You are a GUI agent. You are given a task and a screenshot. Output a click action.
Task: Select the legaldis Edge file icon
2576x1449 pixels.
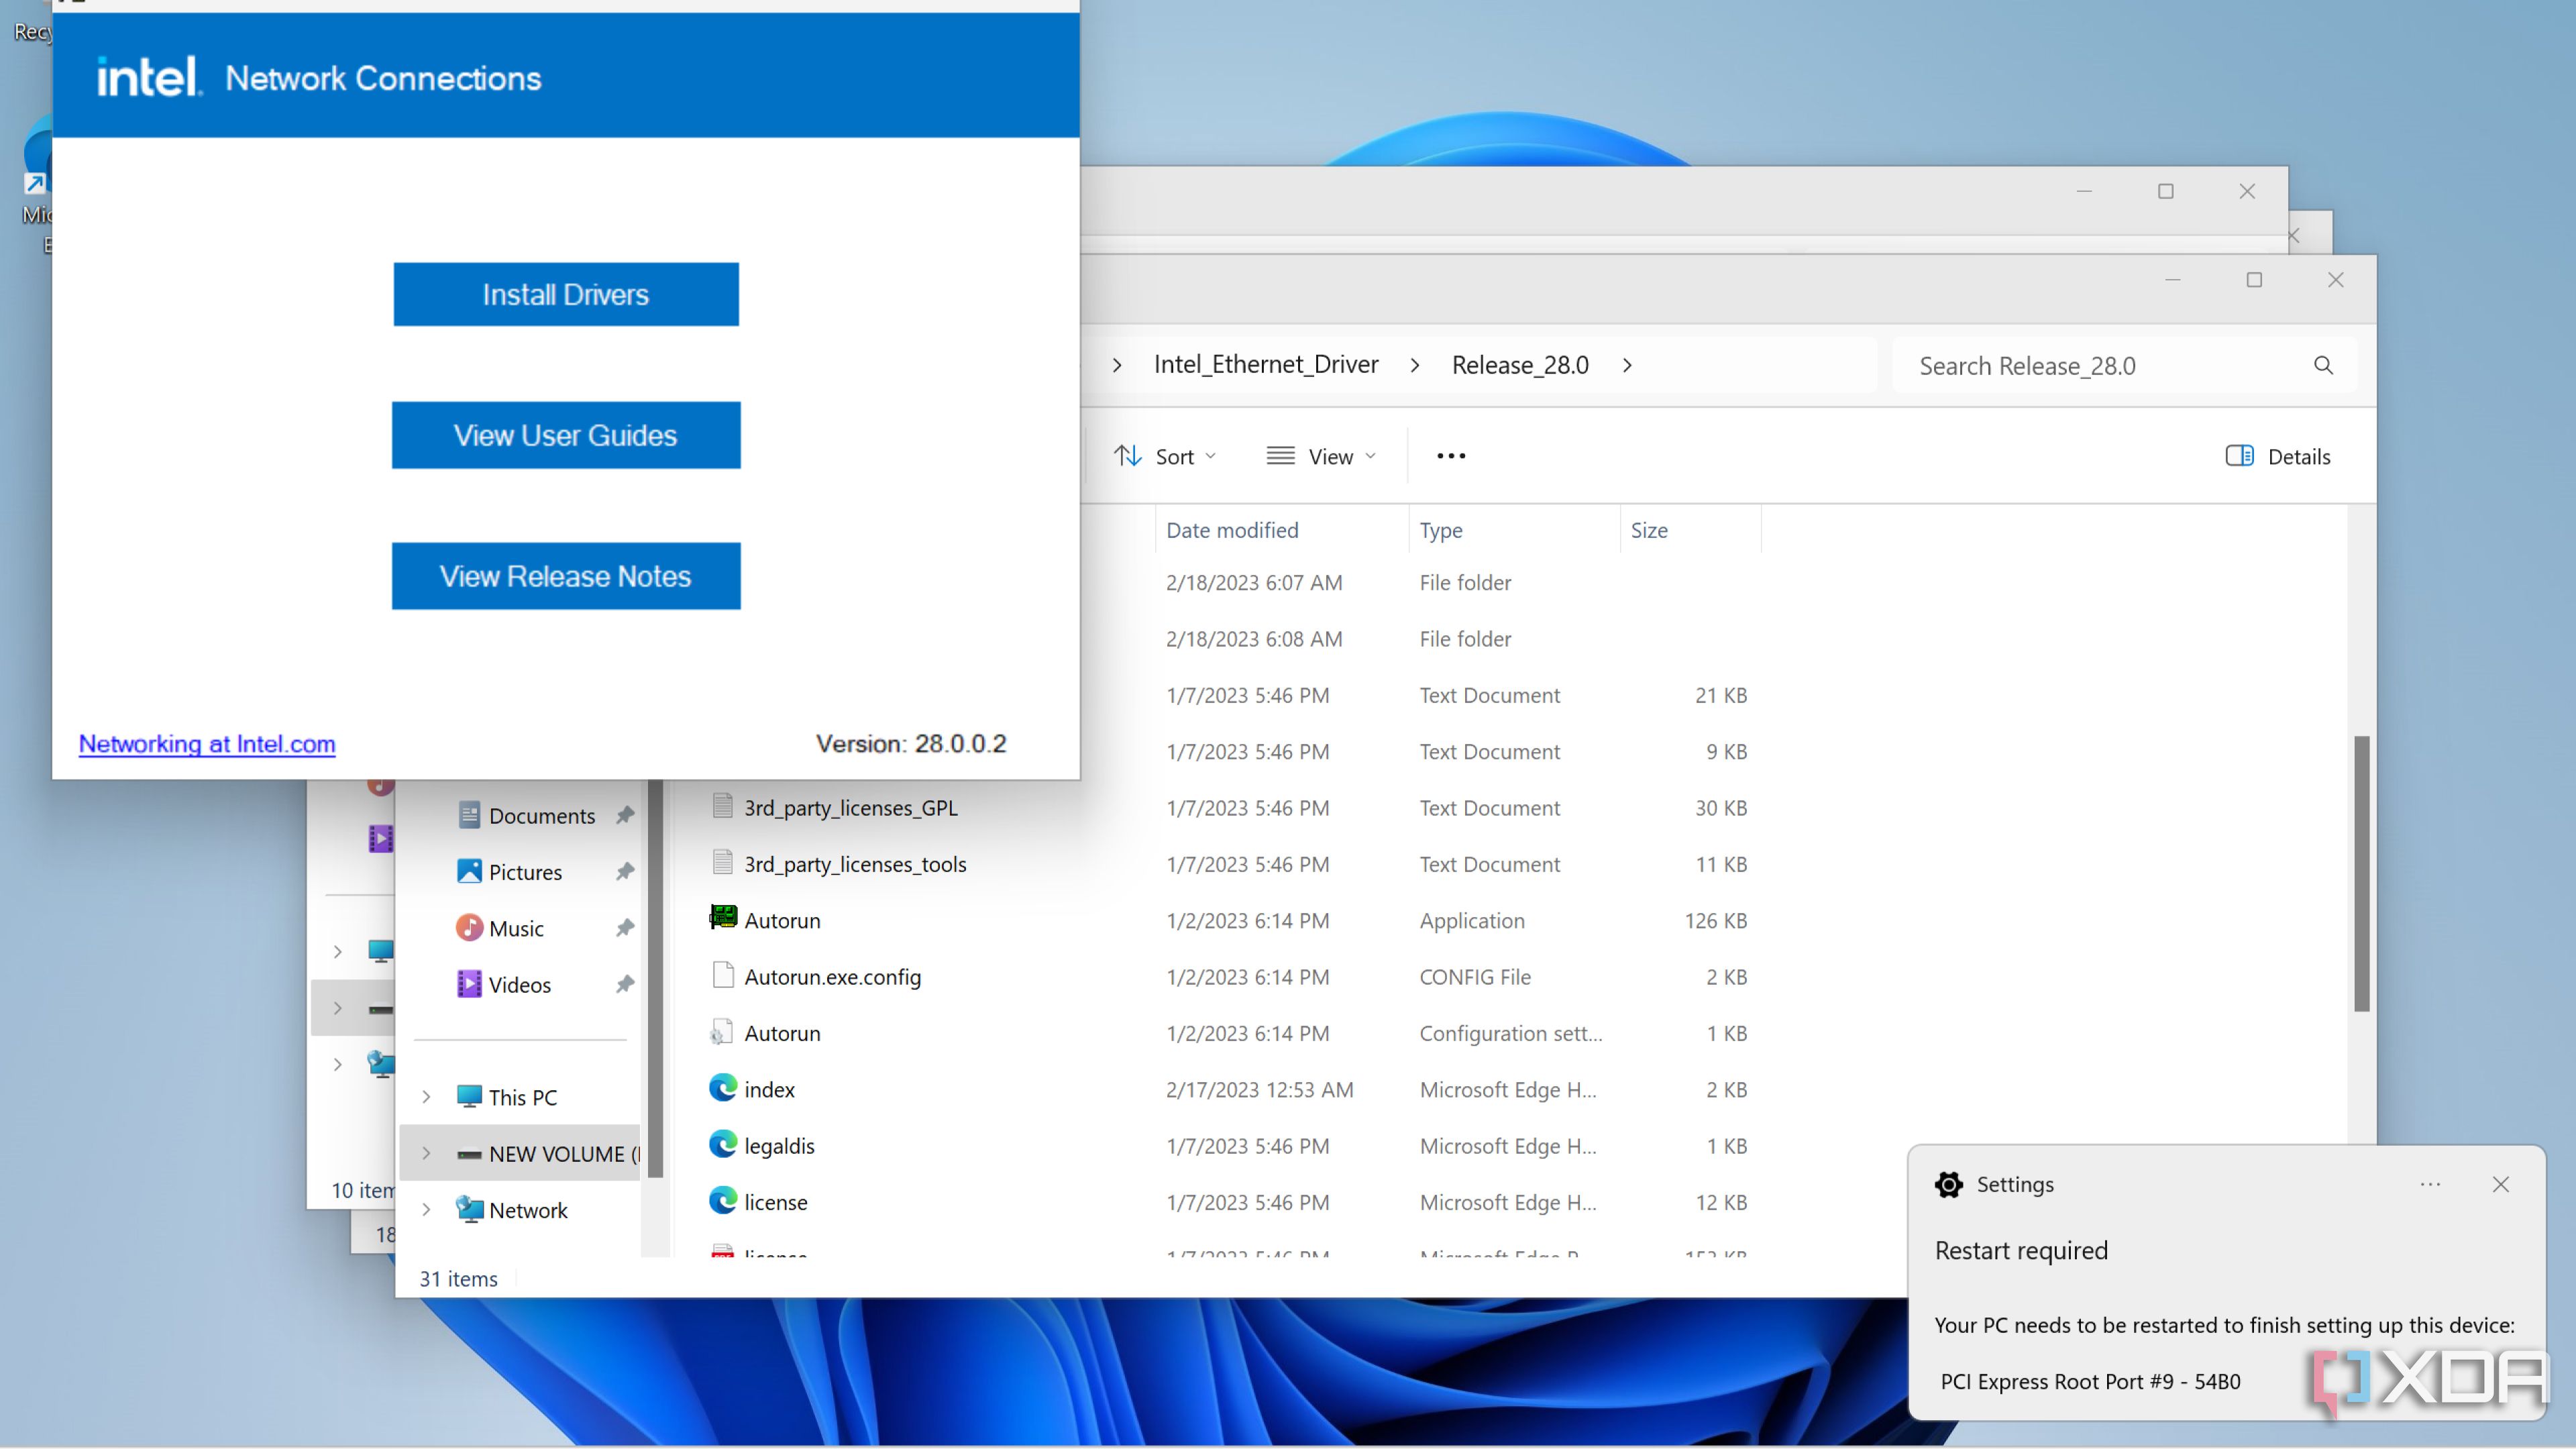[723, 1144]
